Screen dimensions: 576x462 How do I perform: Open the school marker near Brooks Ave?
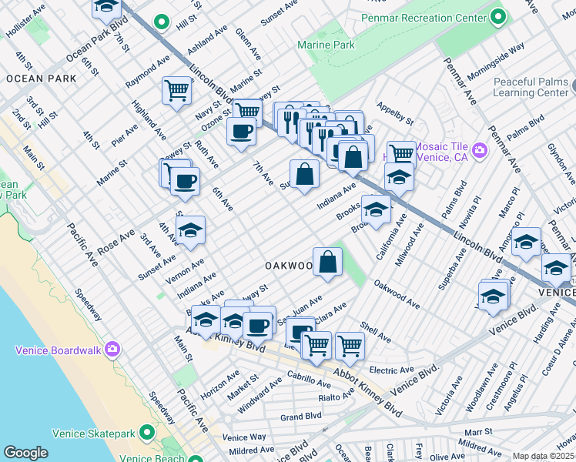coord(375,209)
